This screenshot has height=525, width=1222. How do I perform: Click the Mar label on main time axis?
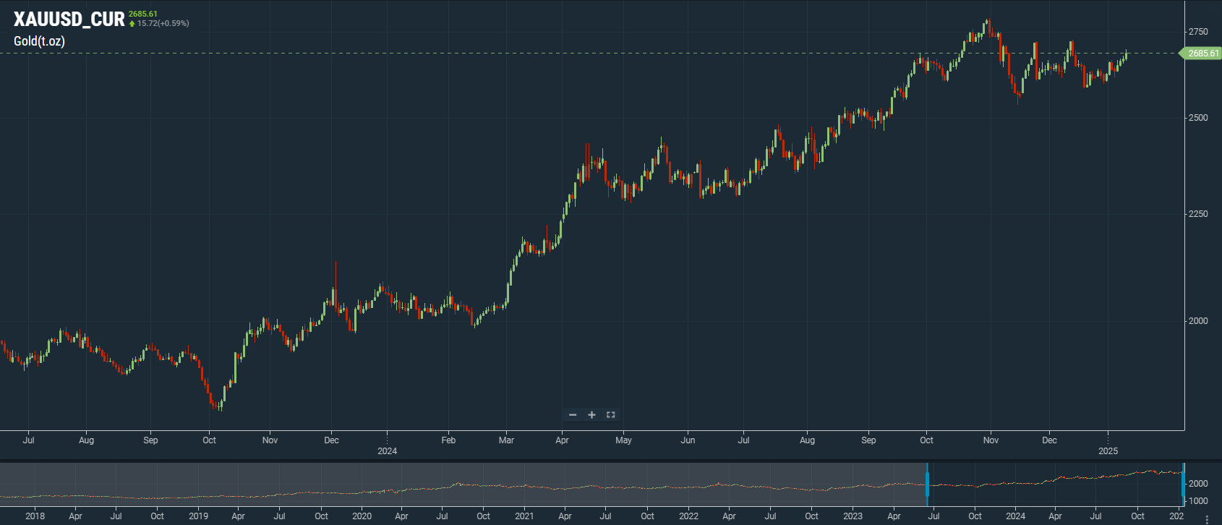click(506, 440)
